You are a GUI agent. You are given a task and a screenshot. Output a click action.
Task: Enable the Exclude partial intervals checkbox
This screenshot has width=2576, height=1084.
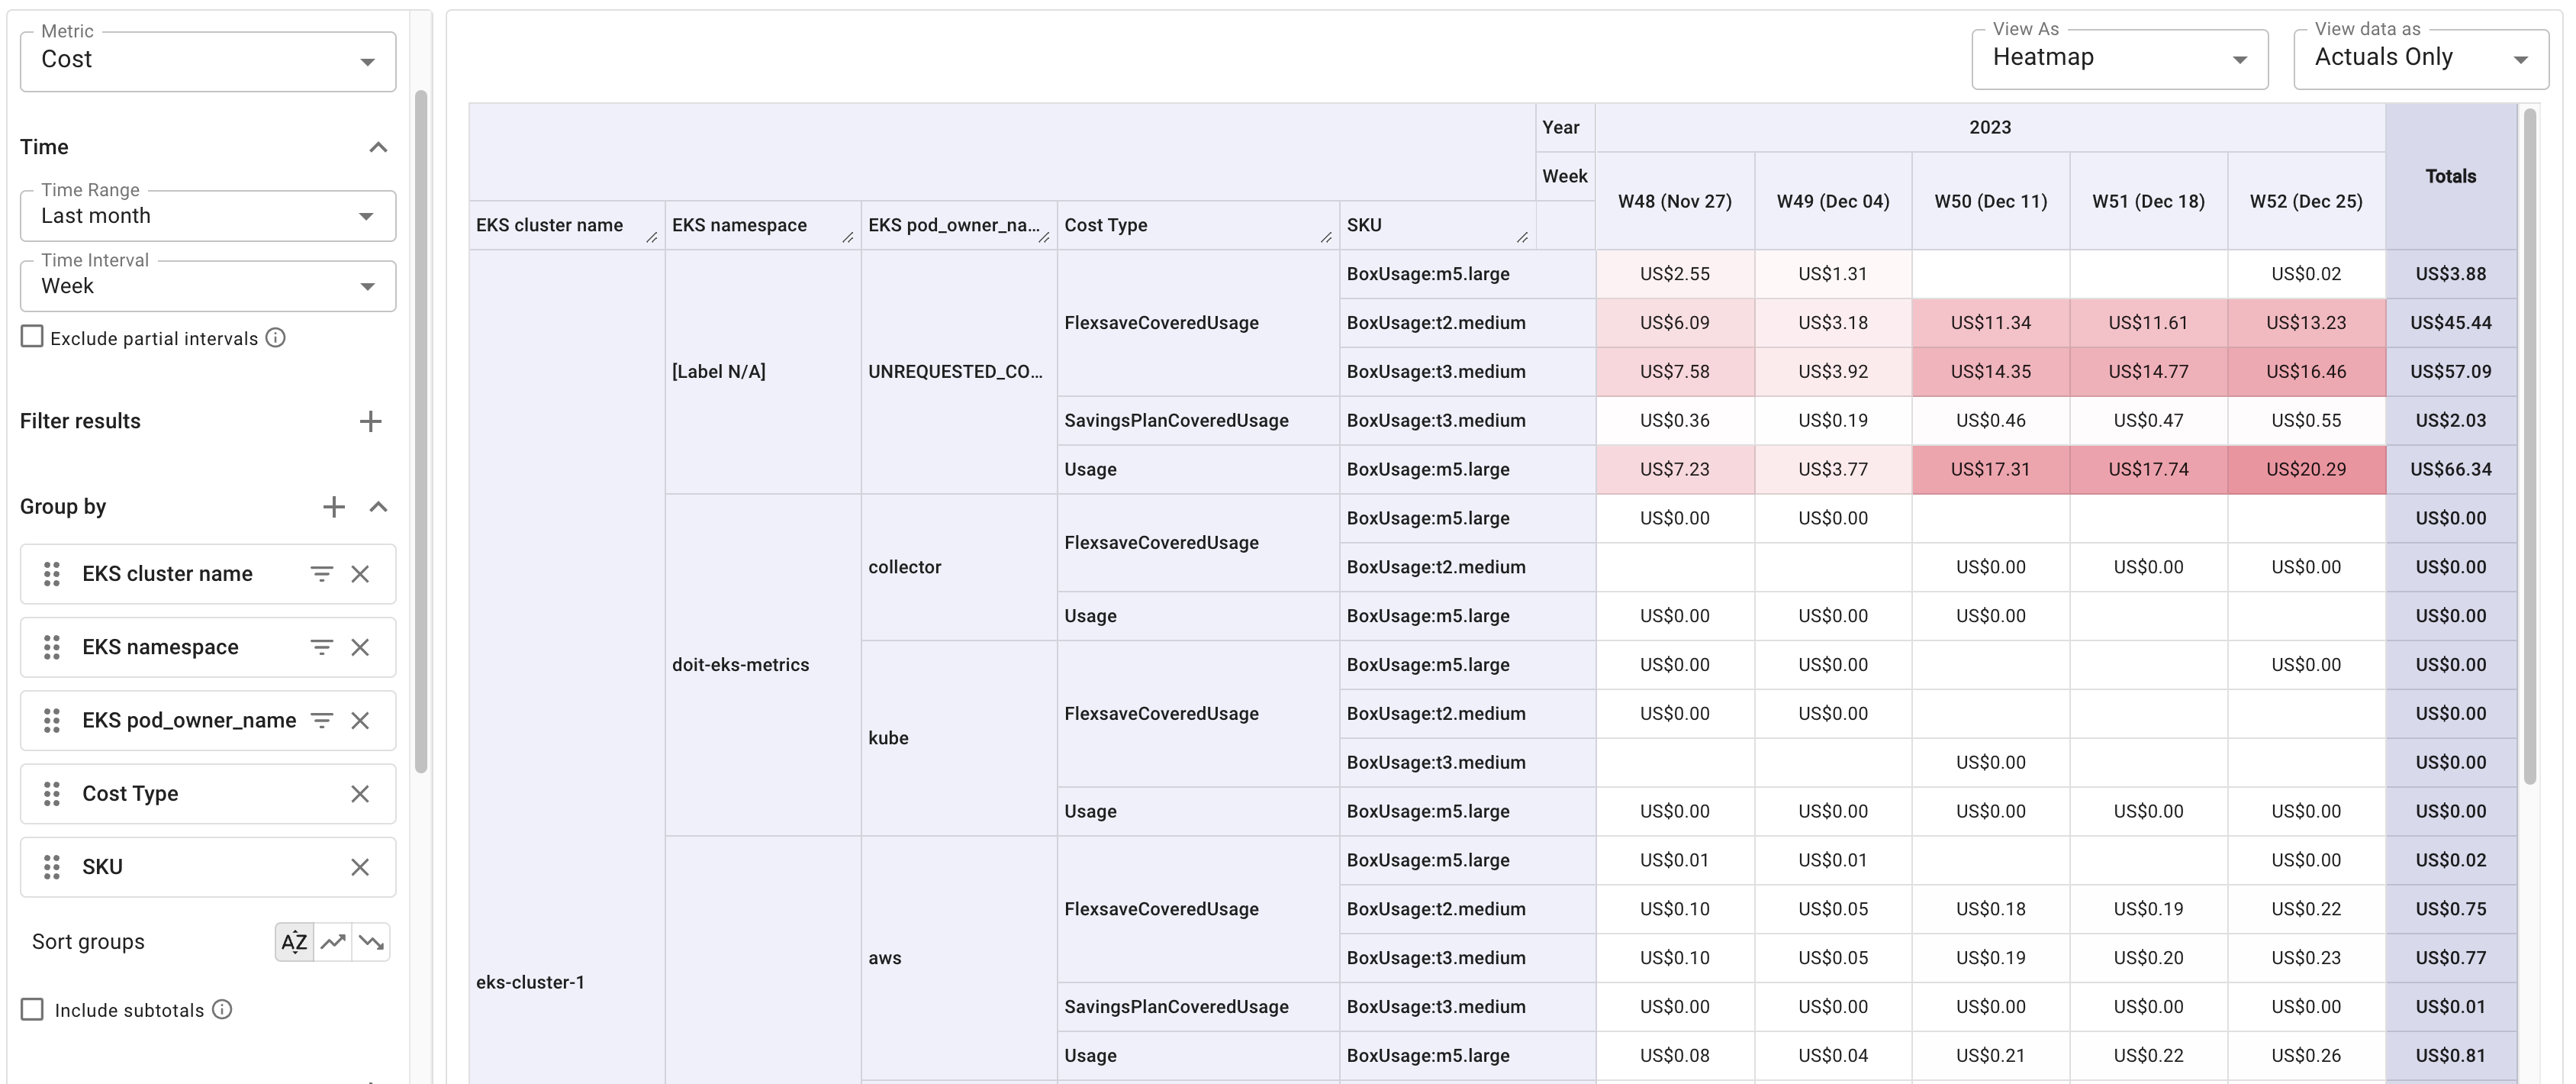(x=32, y=337)
